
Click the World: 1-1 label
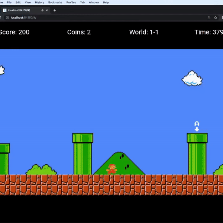point(144,32)
